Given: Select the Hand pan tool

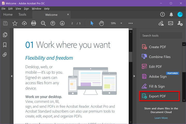Looking at the screenshot, I should coord(101,23).
